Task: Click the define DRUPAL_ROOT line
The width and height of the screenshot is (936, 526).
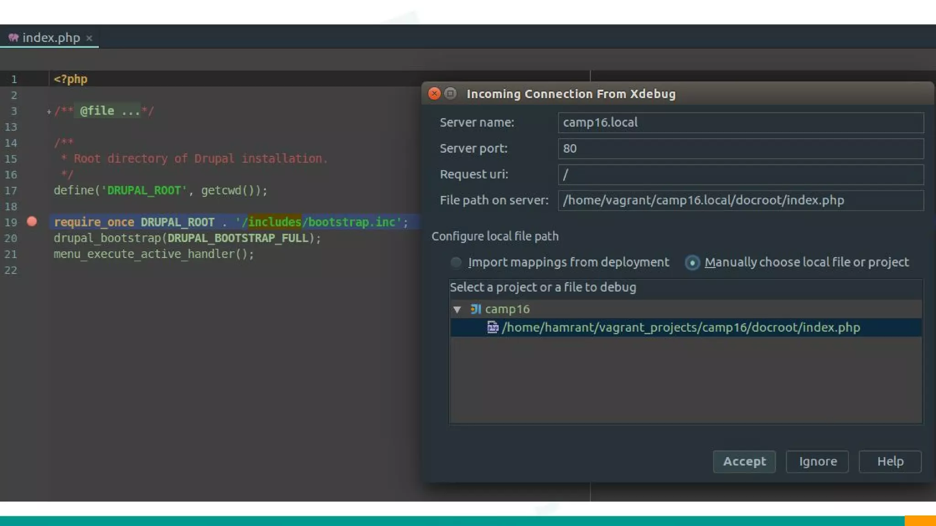Action: point(160,190)
